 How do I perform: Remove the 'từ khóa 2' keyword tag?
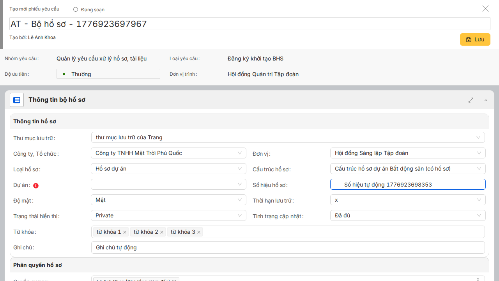[x=162, y=232]
